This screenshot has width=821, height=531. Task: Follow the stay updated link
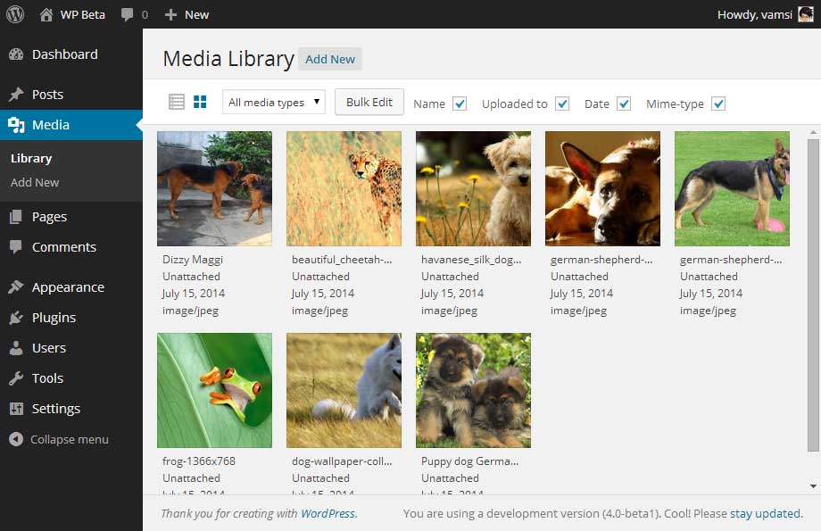pos(764,513)
